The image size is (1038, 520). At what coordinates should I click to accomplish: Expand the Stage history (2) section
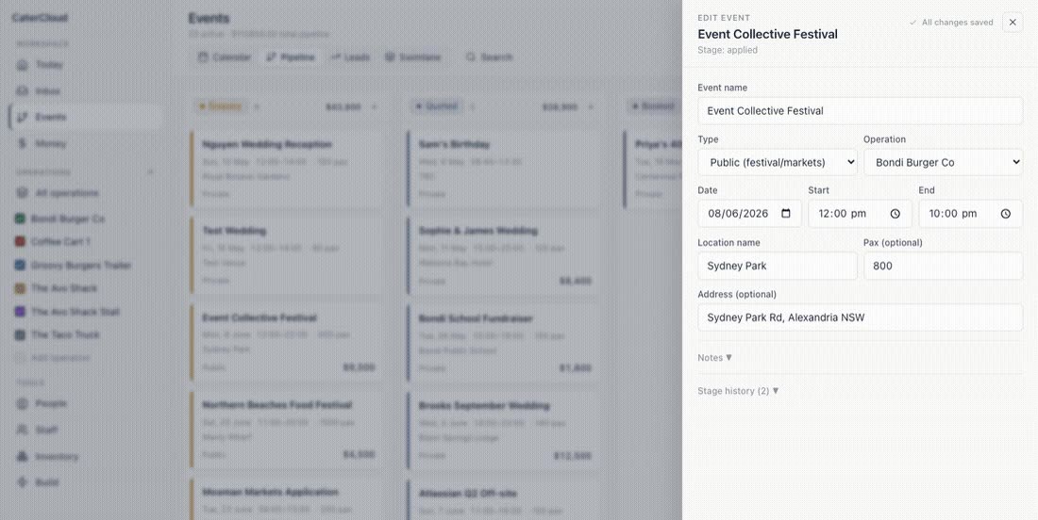pos(738,391)
